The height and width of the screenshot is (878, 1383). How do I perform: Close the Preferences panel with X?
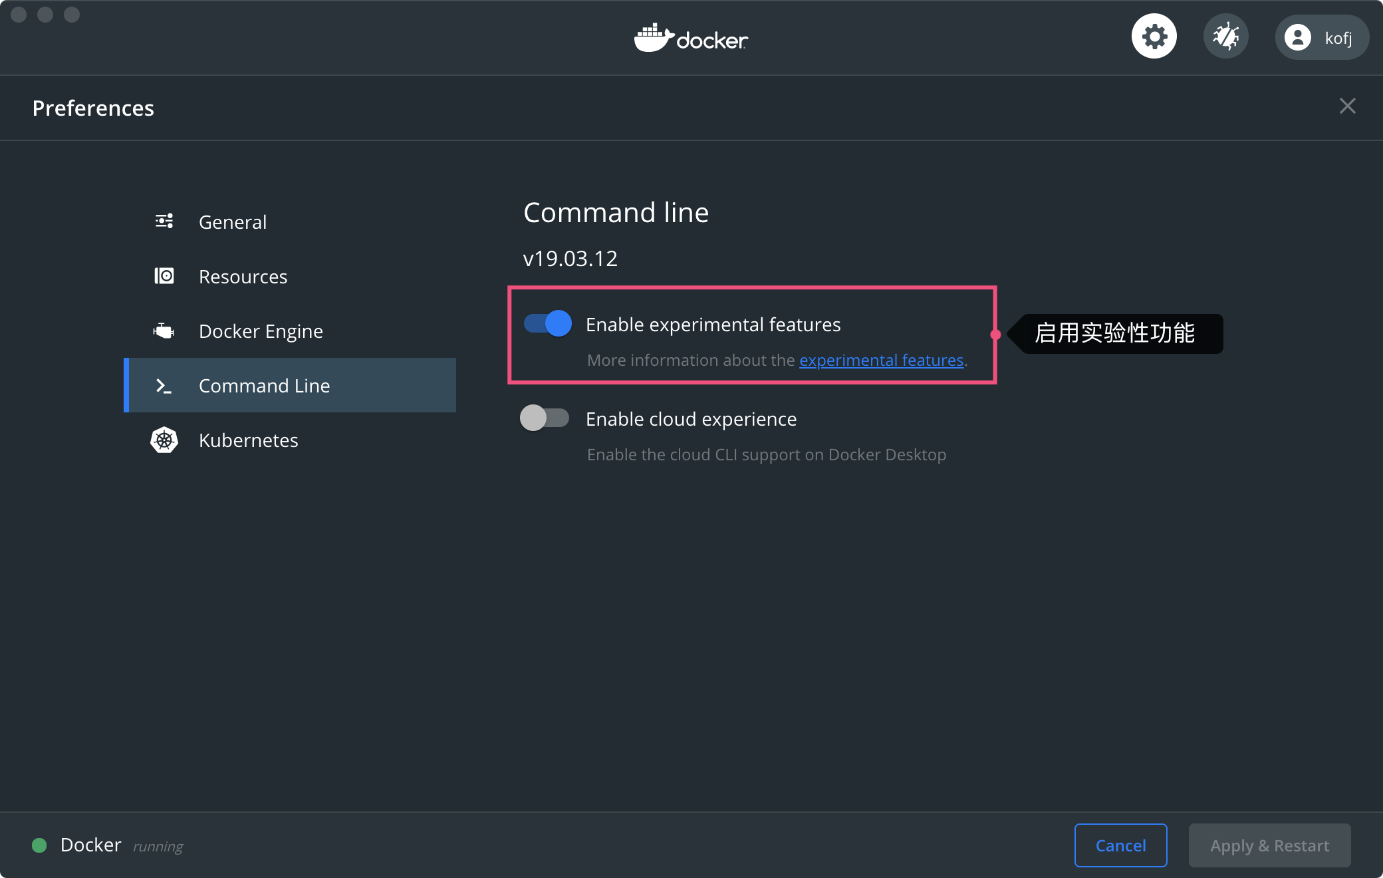pyautogui.click(x=1347, y=106)
